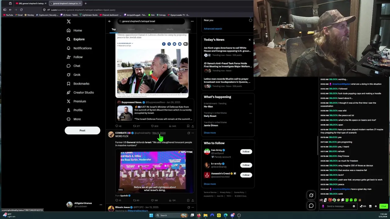Open more options for the Daily Beast trend

[x=250, y=113]
